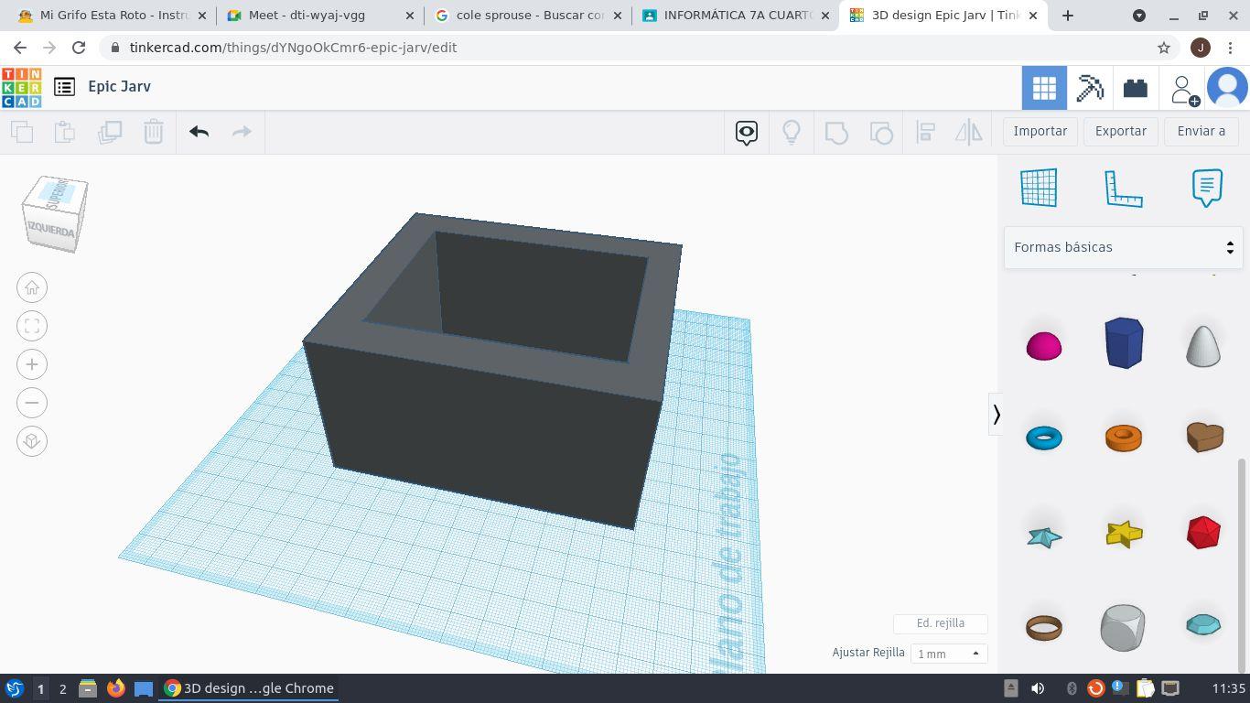The height and width of the screenshot is (703, 1250).
Task: Click the view cube
Action: (55, 214)
